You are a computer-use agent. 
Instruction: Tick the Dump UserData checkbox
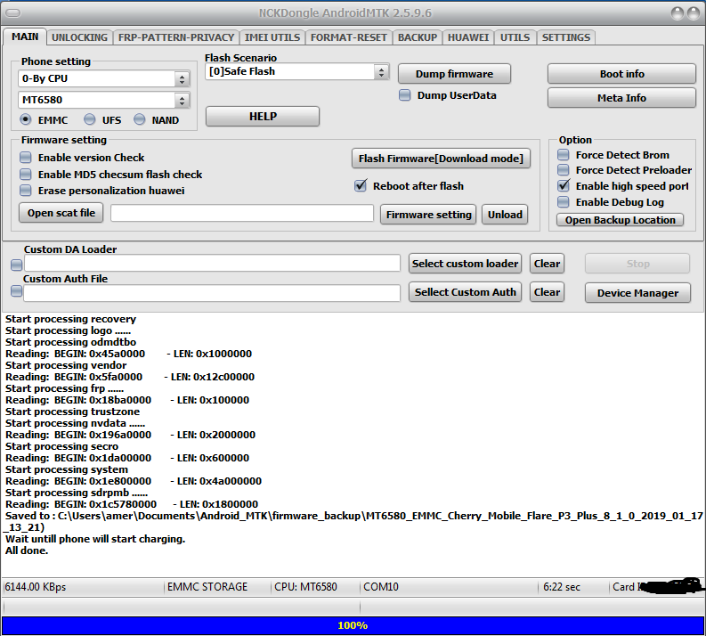click(x=405, y=95)
